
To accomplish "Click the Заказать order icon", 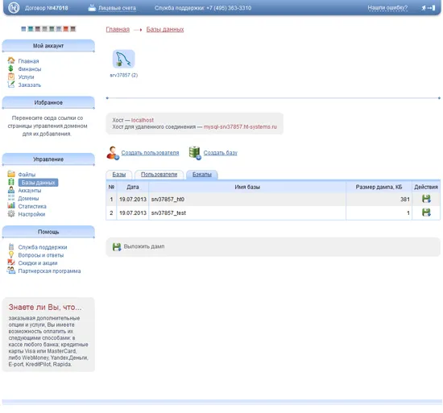I will click(11, 84).
